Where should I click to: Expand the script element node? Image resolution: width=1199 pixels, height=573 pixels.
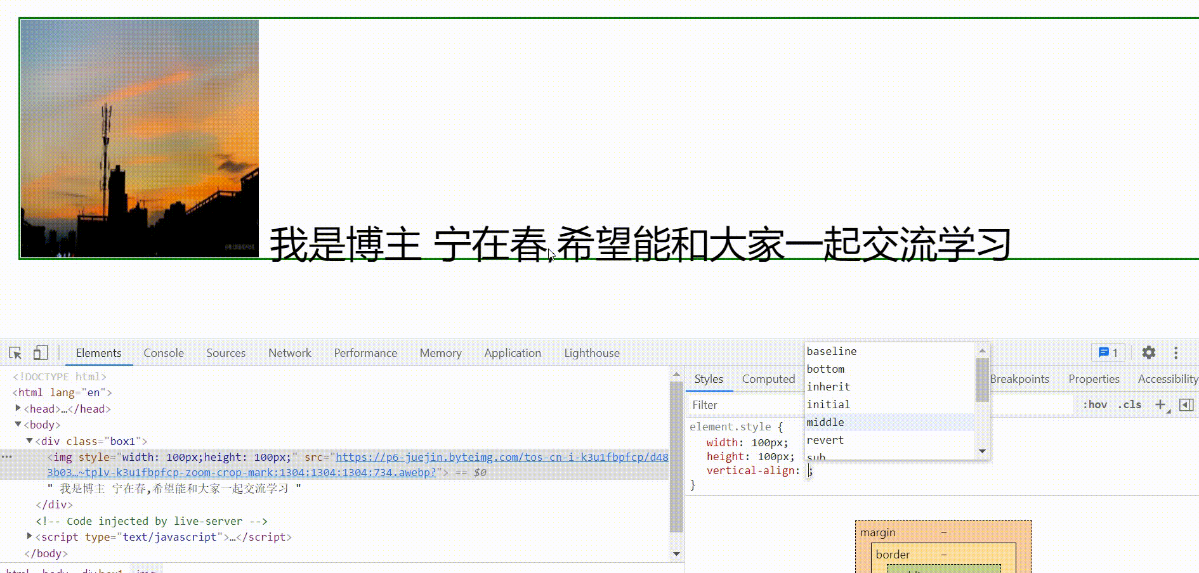30,536
